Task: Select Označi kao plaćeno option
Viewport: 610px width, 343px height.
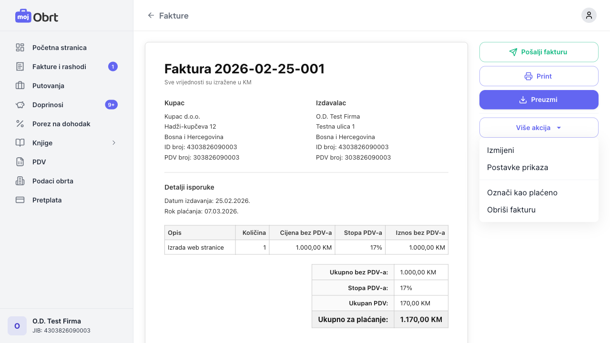Action: (522, 192)
